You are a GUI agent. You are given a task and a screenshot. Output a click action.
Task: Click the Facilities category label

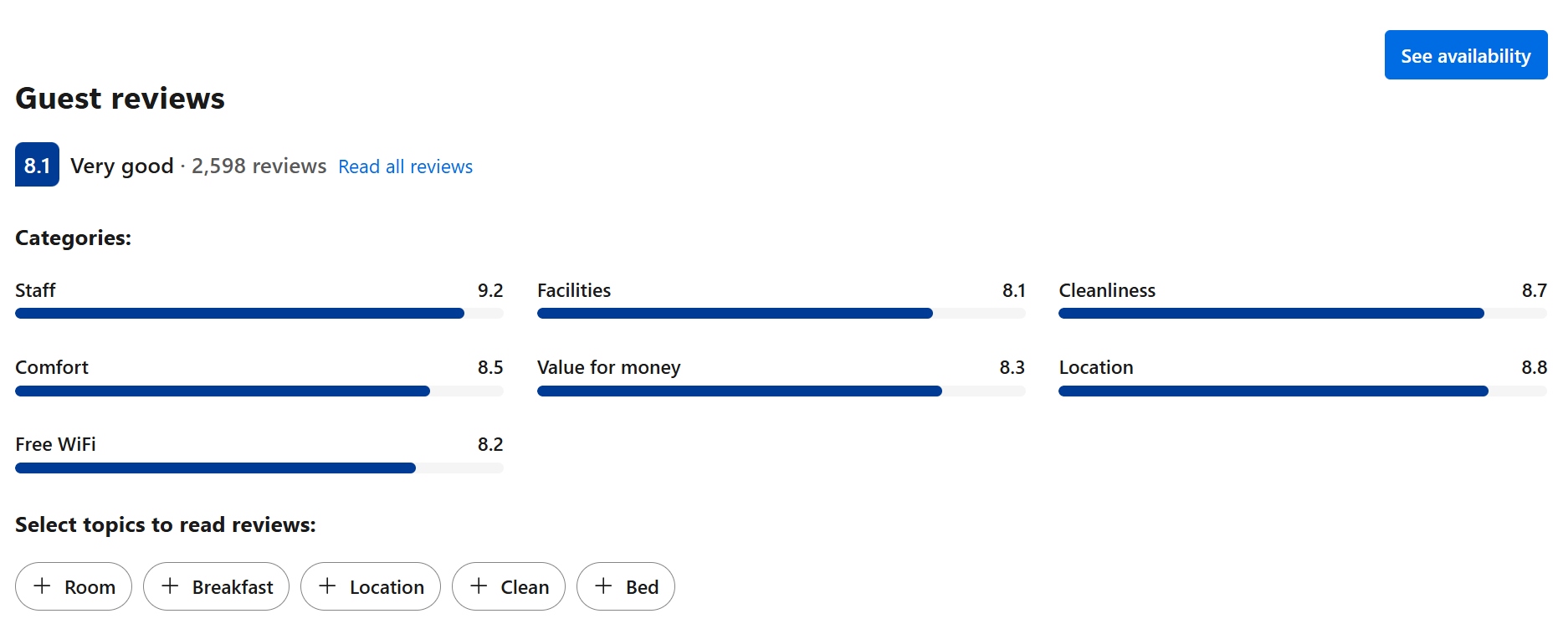point(574,290)
